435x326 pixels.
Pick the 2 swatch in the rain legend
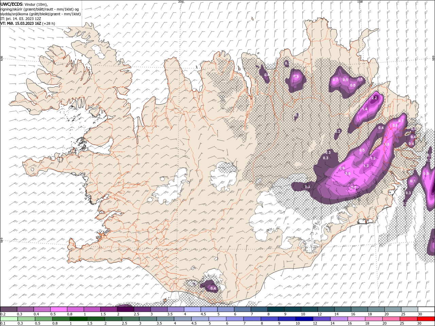(x=113, y=319)
